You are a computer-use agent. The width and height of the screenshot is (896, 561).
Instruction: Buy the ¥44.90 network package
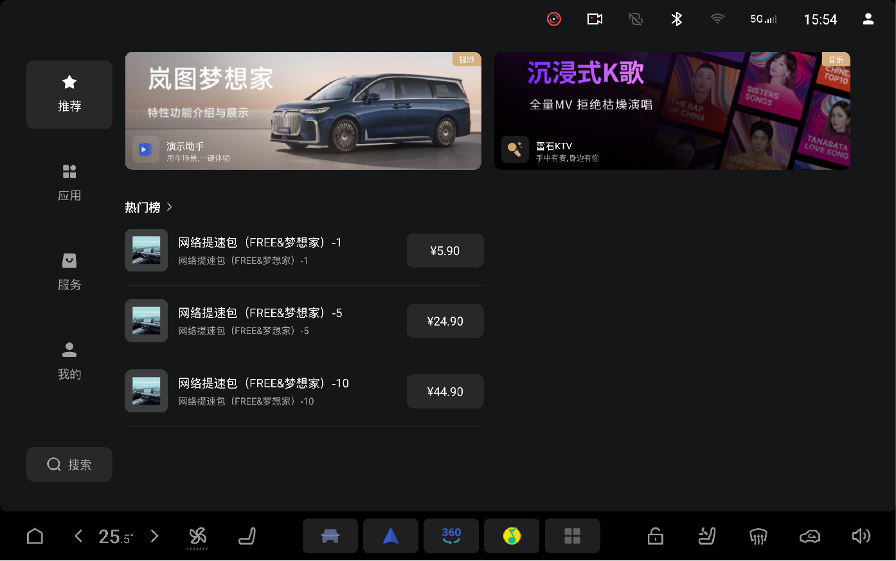coord(445,391)
